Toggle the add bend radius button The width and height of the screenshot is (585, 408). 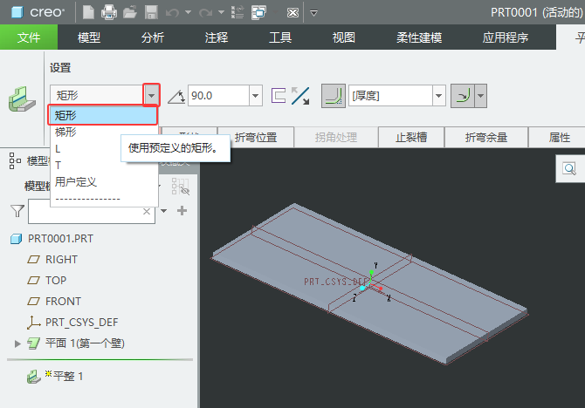(x=334, y=96)
